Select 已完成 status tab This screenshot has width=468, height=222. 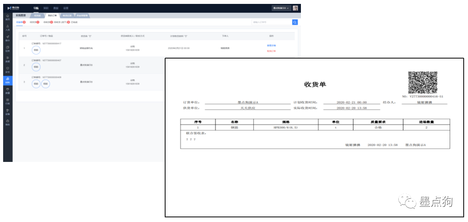[74, 22]
